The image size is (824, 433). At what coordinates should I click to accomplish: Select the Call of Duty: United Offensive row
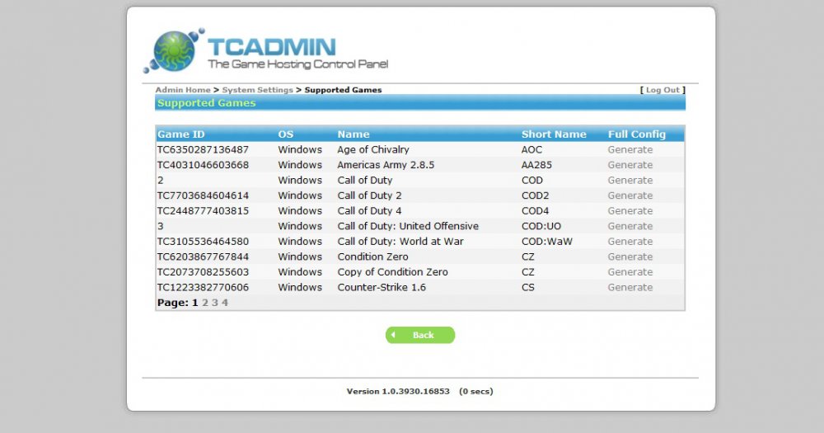click(408, 226)
